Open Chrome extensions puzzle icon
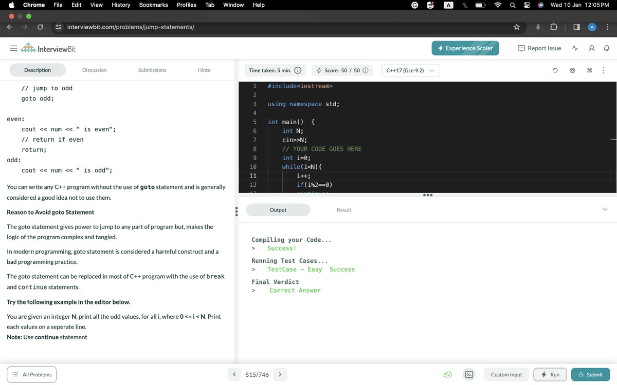 (554, 27)
